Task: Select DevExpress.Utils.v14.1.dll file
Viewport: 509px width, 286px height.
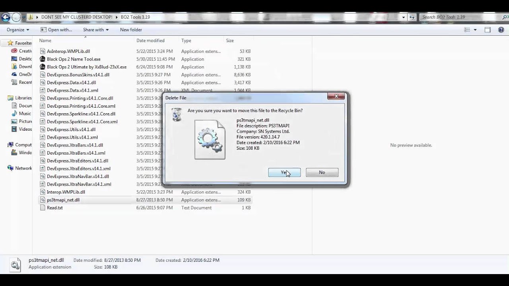Action: (x=71, y=129)
